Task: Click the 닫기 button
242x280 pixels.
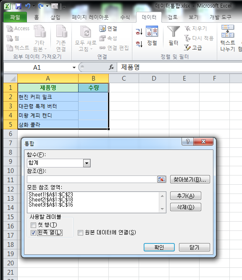Action: [194, 247]
